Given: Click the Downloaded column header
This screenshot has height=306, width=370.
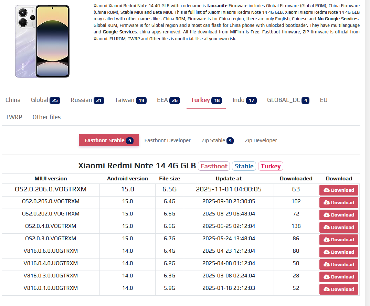Looking at the screenshot, I should click(296, 179).
